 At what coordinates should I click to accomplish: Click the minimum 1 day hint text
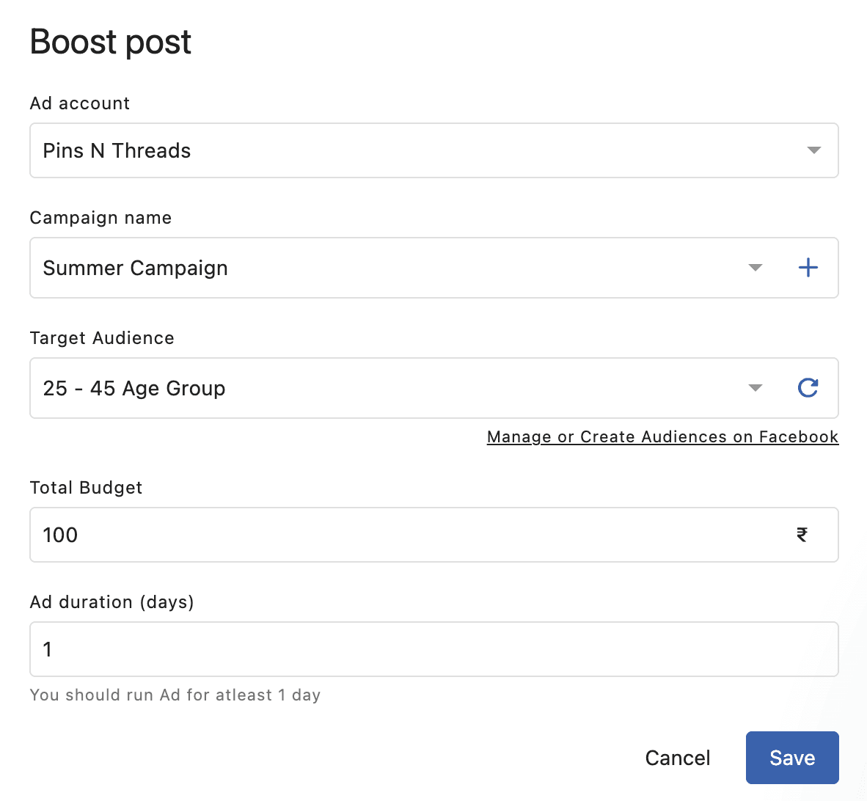pos(175,695)
